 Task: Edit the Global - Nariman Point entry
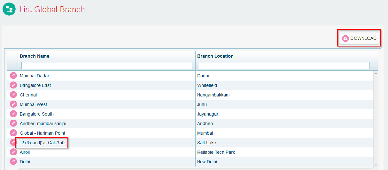(13, 133)
